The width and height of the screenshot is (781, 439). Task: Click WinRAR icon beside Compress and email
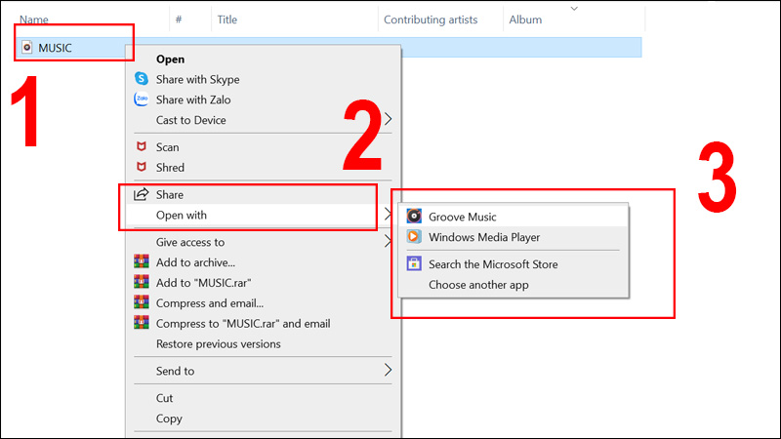(x=142, y=302)
